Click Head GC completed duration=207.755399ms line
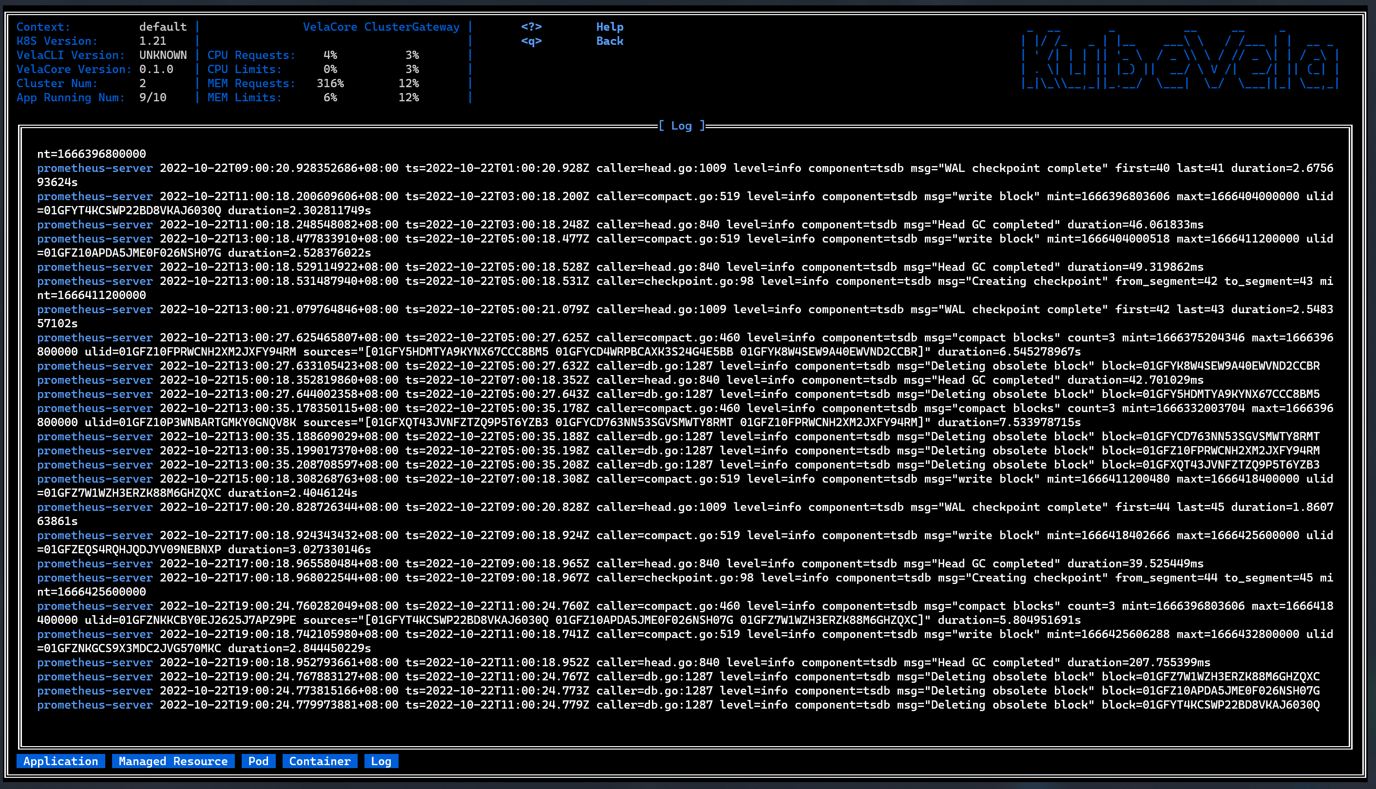The width and height of the screenshot is (1376, 789). click(x=624, y=662)
